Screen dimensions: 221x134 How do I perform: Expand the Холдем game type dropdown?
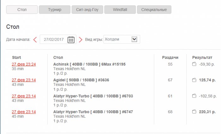pos(134,39)
